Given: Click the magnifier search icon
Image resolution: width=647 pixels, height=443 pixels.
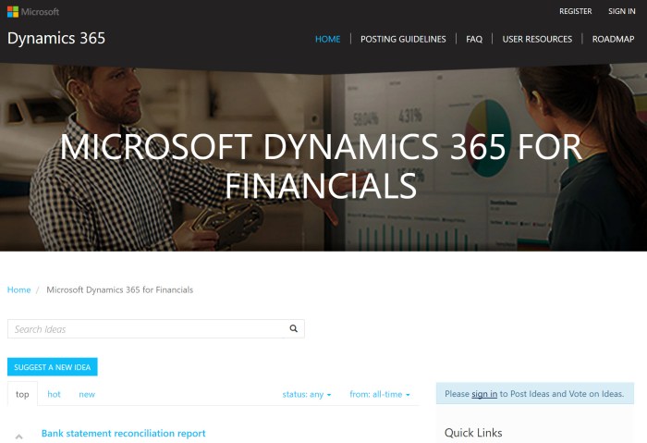Looking at the screenshot, I should pos(294,328).
